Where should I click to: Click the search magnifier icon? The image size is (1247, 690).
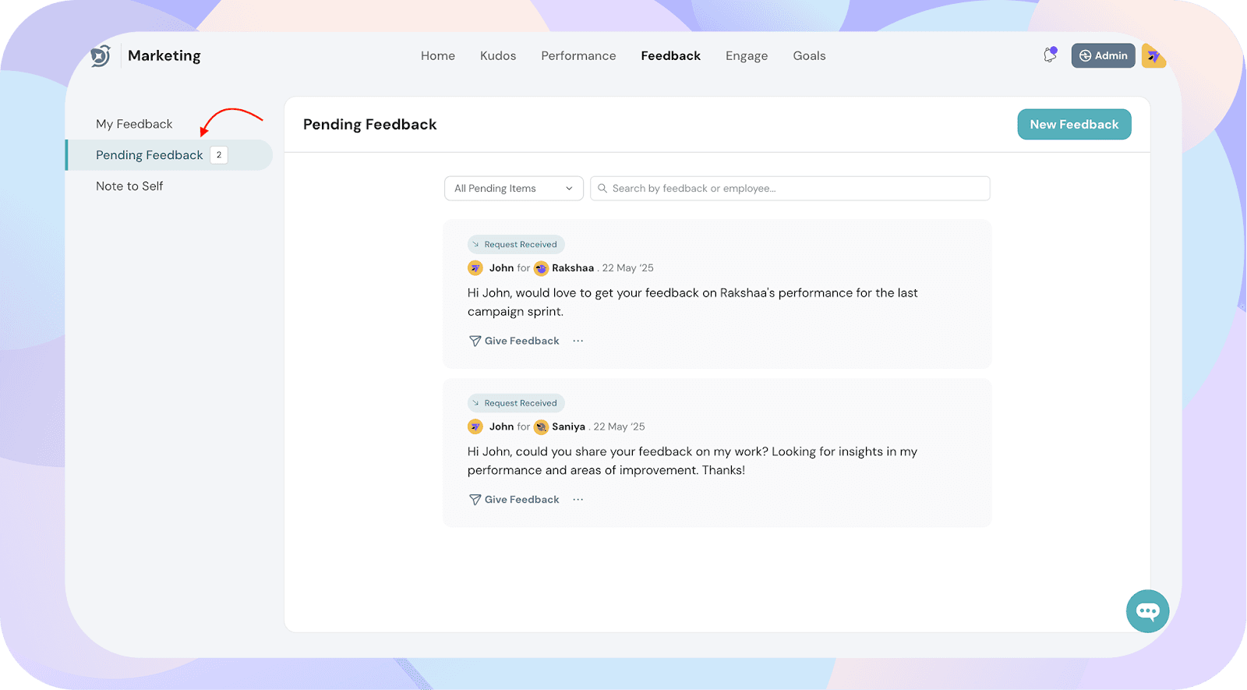602,189
